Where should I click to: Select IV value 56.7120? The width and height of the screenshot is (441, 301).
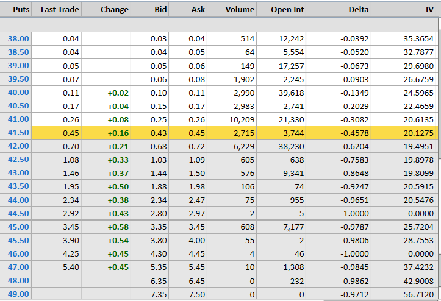(x=418, y=294)
